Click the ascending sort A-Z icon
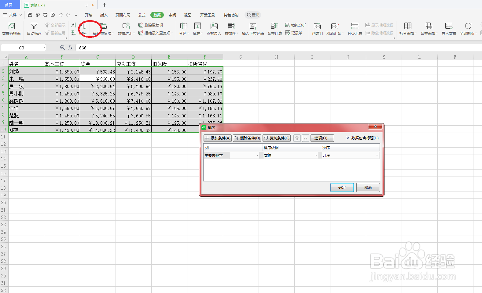This screenshot has width=482, height=293. 74,25
